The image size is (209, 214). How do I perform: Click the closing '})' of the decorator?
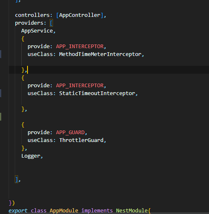pos(12,203)
